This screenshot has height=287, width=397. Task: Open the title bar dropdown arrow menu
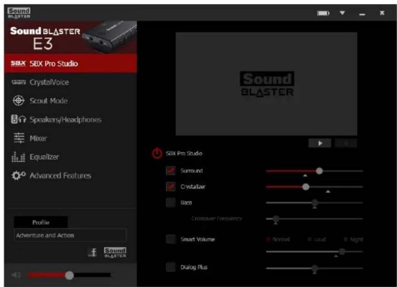tap(342, 13)
